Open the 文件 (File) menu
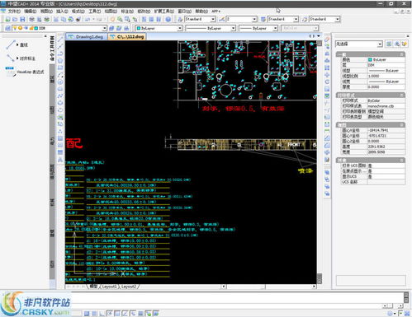 click(14, 12)
